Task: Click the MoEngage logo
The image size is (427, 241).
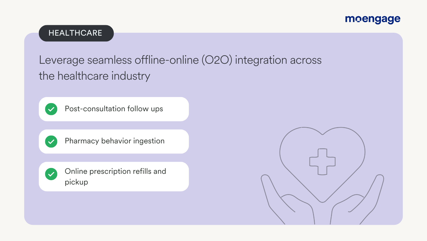Action: (x=372, y=19)
